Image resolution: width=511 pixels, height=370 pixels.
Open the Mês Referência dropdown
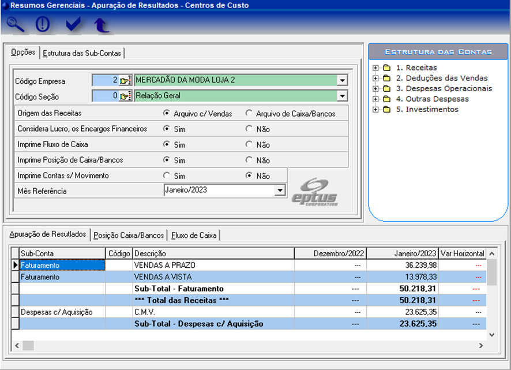[x=280, y=190]
